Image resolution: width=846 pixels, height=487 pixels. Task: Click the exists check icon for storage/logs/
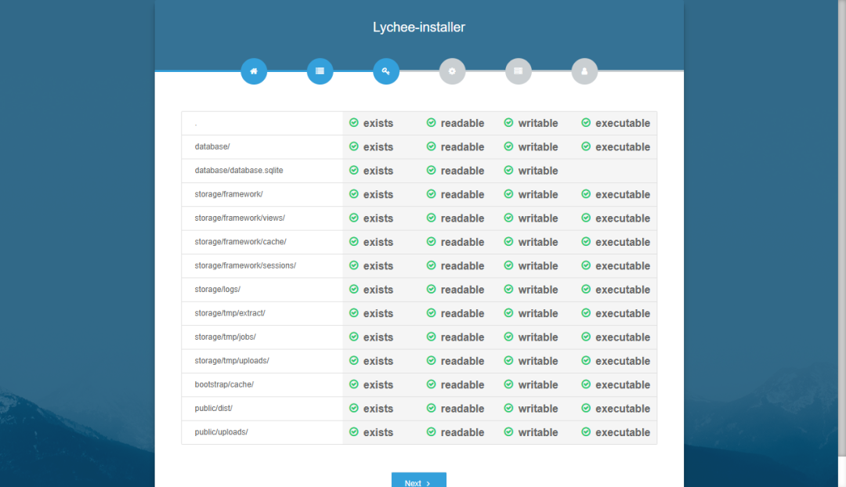coord(354,289)
